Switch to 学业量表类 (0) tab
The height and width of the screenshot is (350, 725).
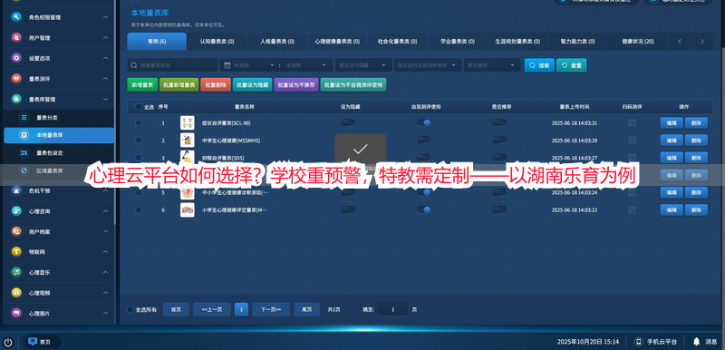coord(458,41)
